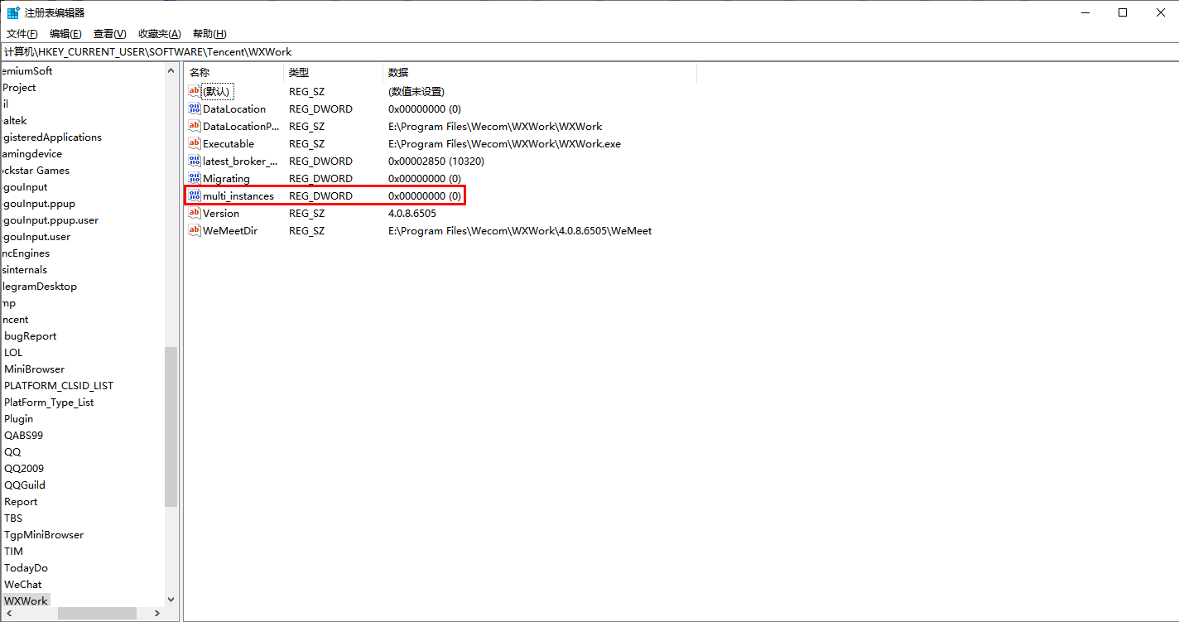Click the ab icon beside Version entry
Viewport: 1179px width, 622px height.
(x=195, y=213)
